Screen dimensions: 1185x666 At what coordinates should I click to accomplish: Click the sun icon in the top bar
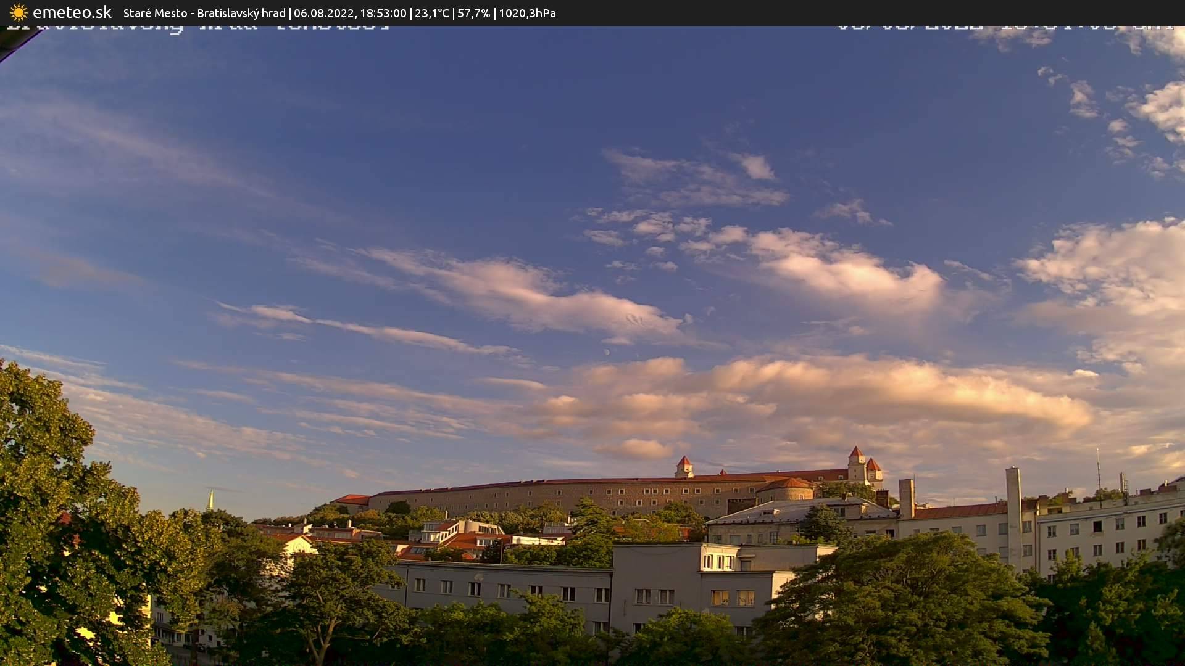18,12
